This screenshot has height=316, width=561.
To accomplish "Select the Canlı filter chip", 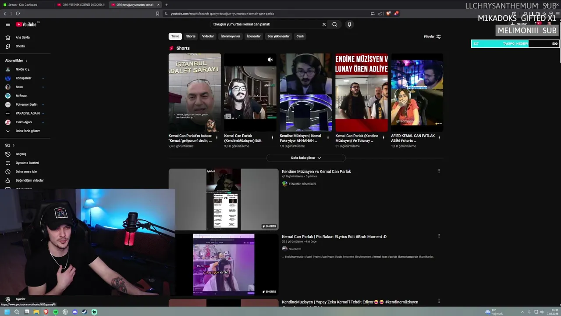I will [300, 36].
